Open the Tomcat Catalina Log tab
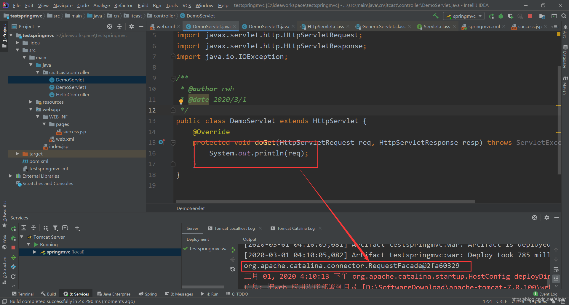The width and height of the screenshot is (569, 305). 296,228
